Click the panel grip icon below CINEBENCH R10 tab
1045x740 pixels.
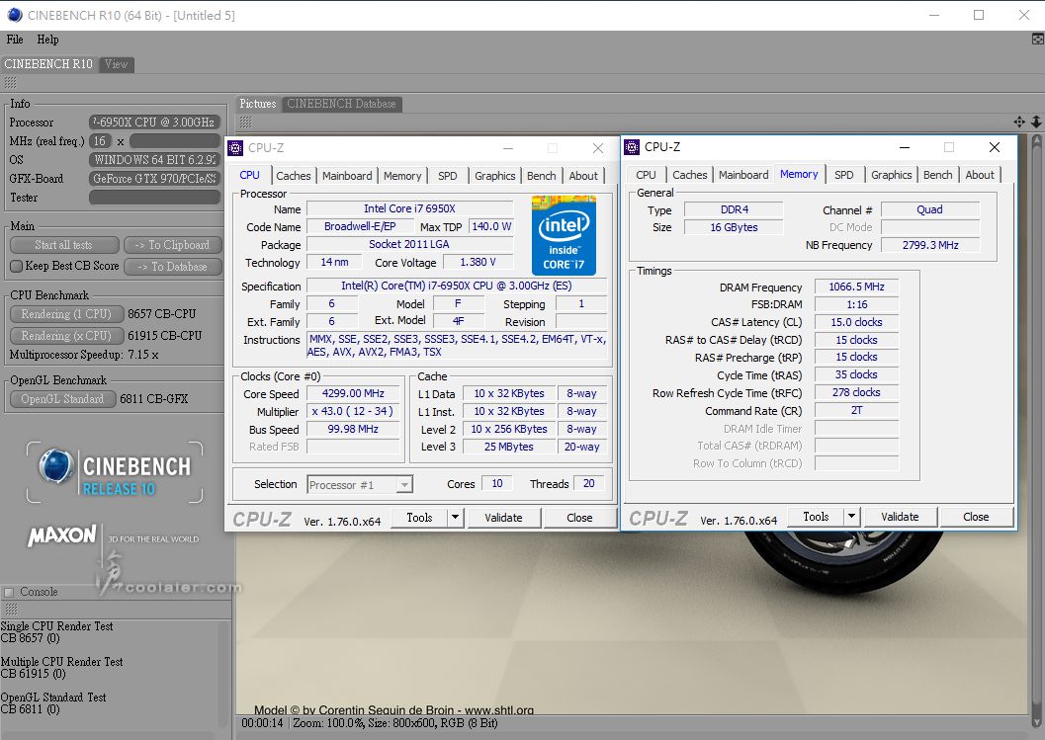coord(10,83)
